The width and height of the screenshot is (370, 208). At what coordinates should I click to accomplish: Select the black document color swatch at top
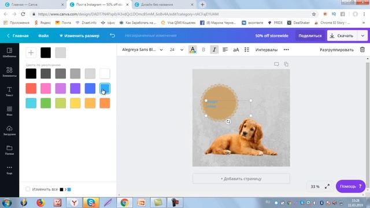pos(46,53)
